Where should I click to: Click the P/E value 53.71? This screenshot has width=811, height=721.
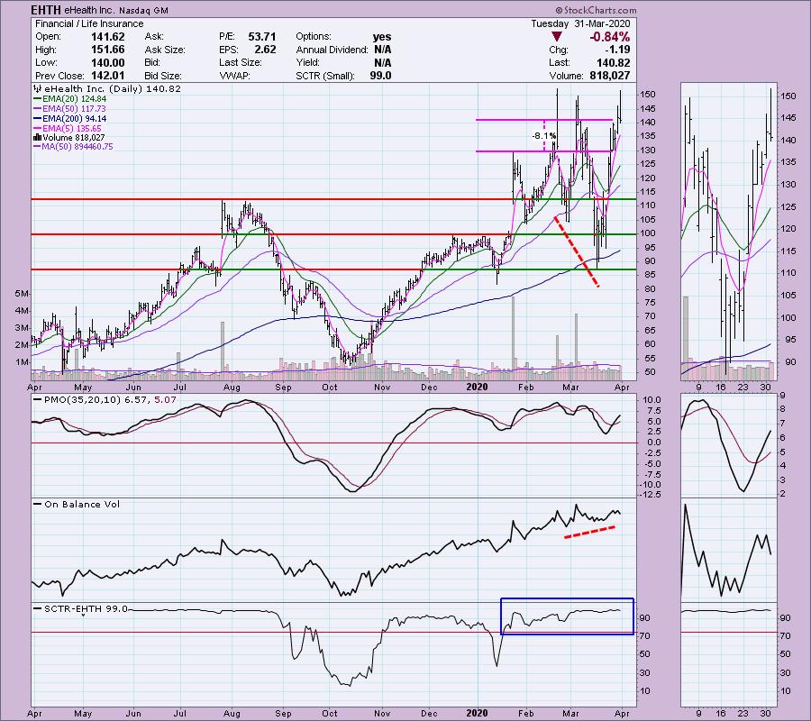[261, 37]
